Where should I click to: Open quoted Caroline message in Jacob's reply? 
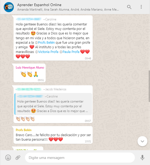(53, 104)
